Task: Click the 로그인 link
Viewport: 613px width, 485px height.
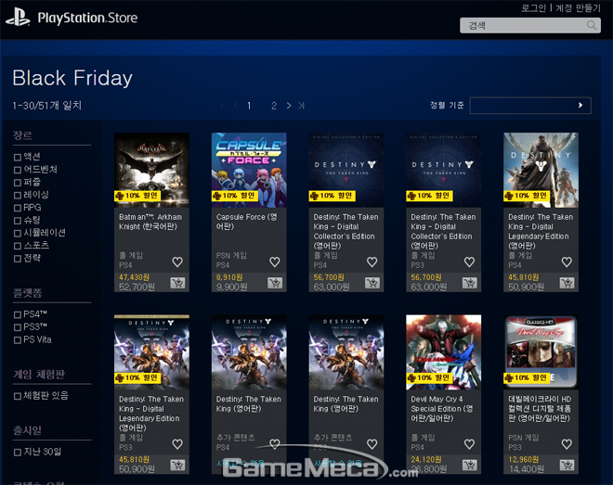Action: click(533, 7)
